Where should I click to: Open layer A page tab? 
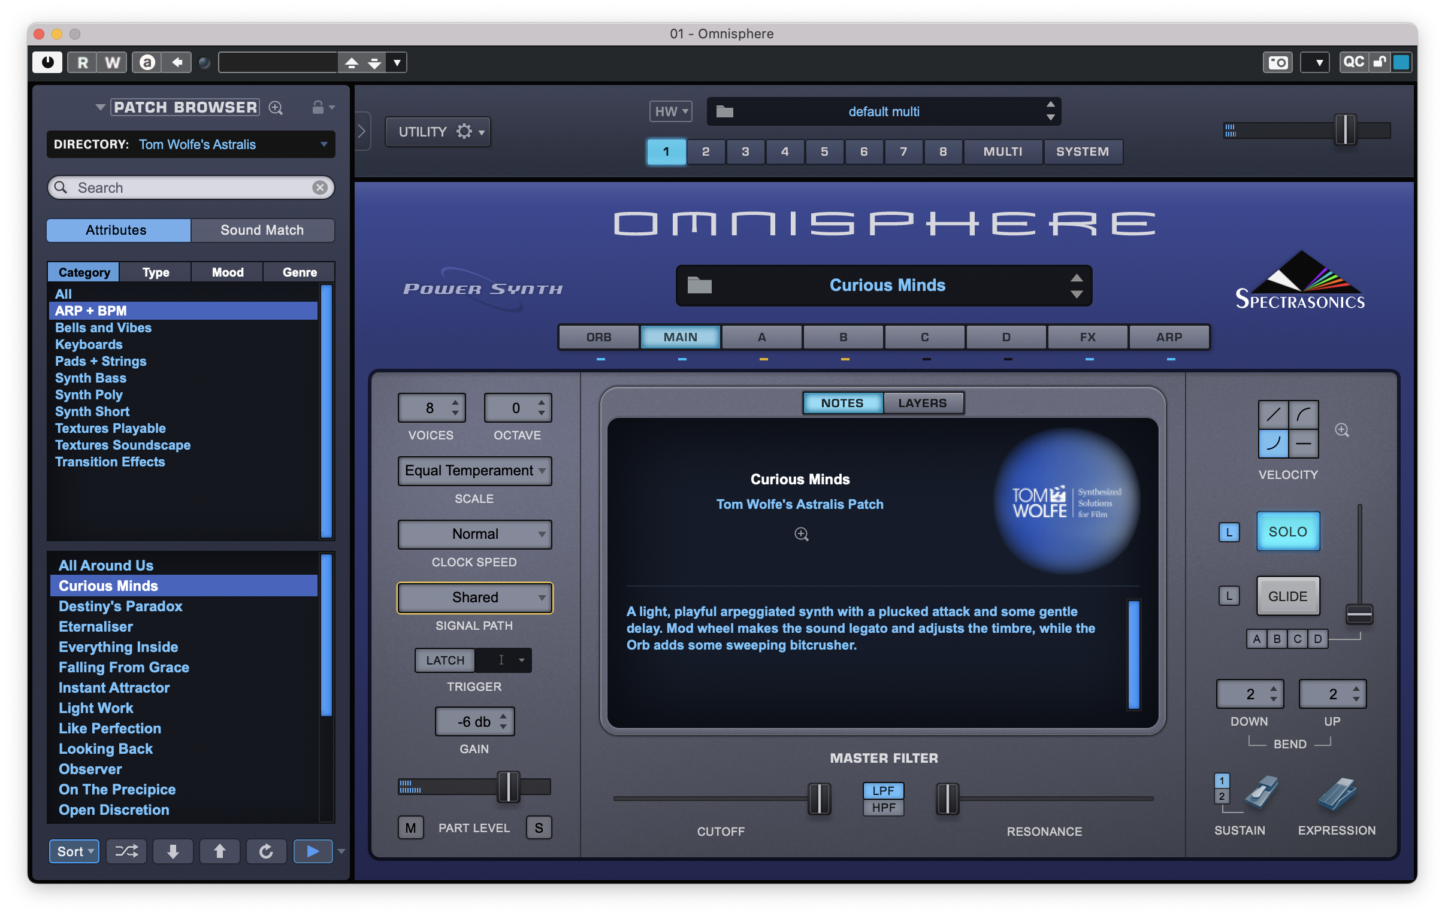click(762, 337)
